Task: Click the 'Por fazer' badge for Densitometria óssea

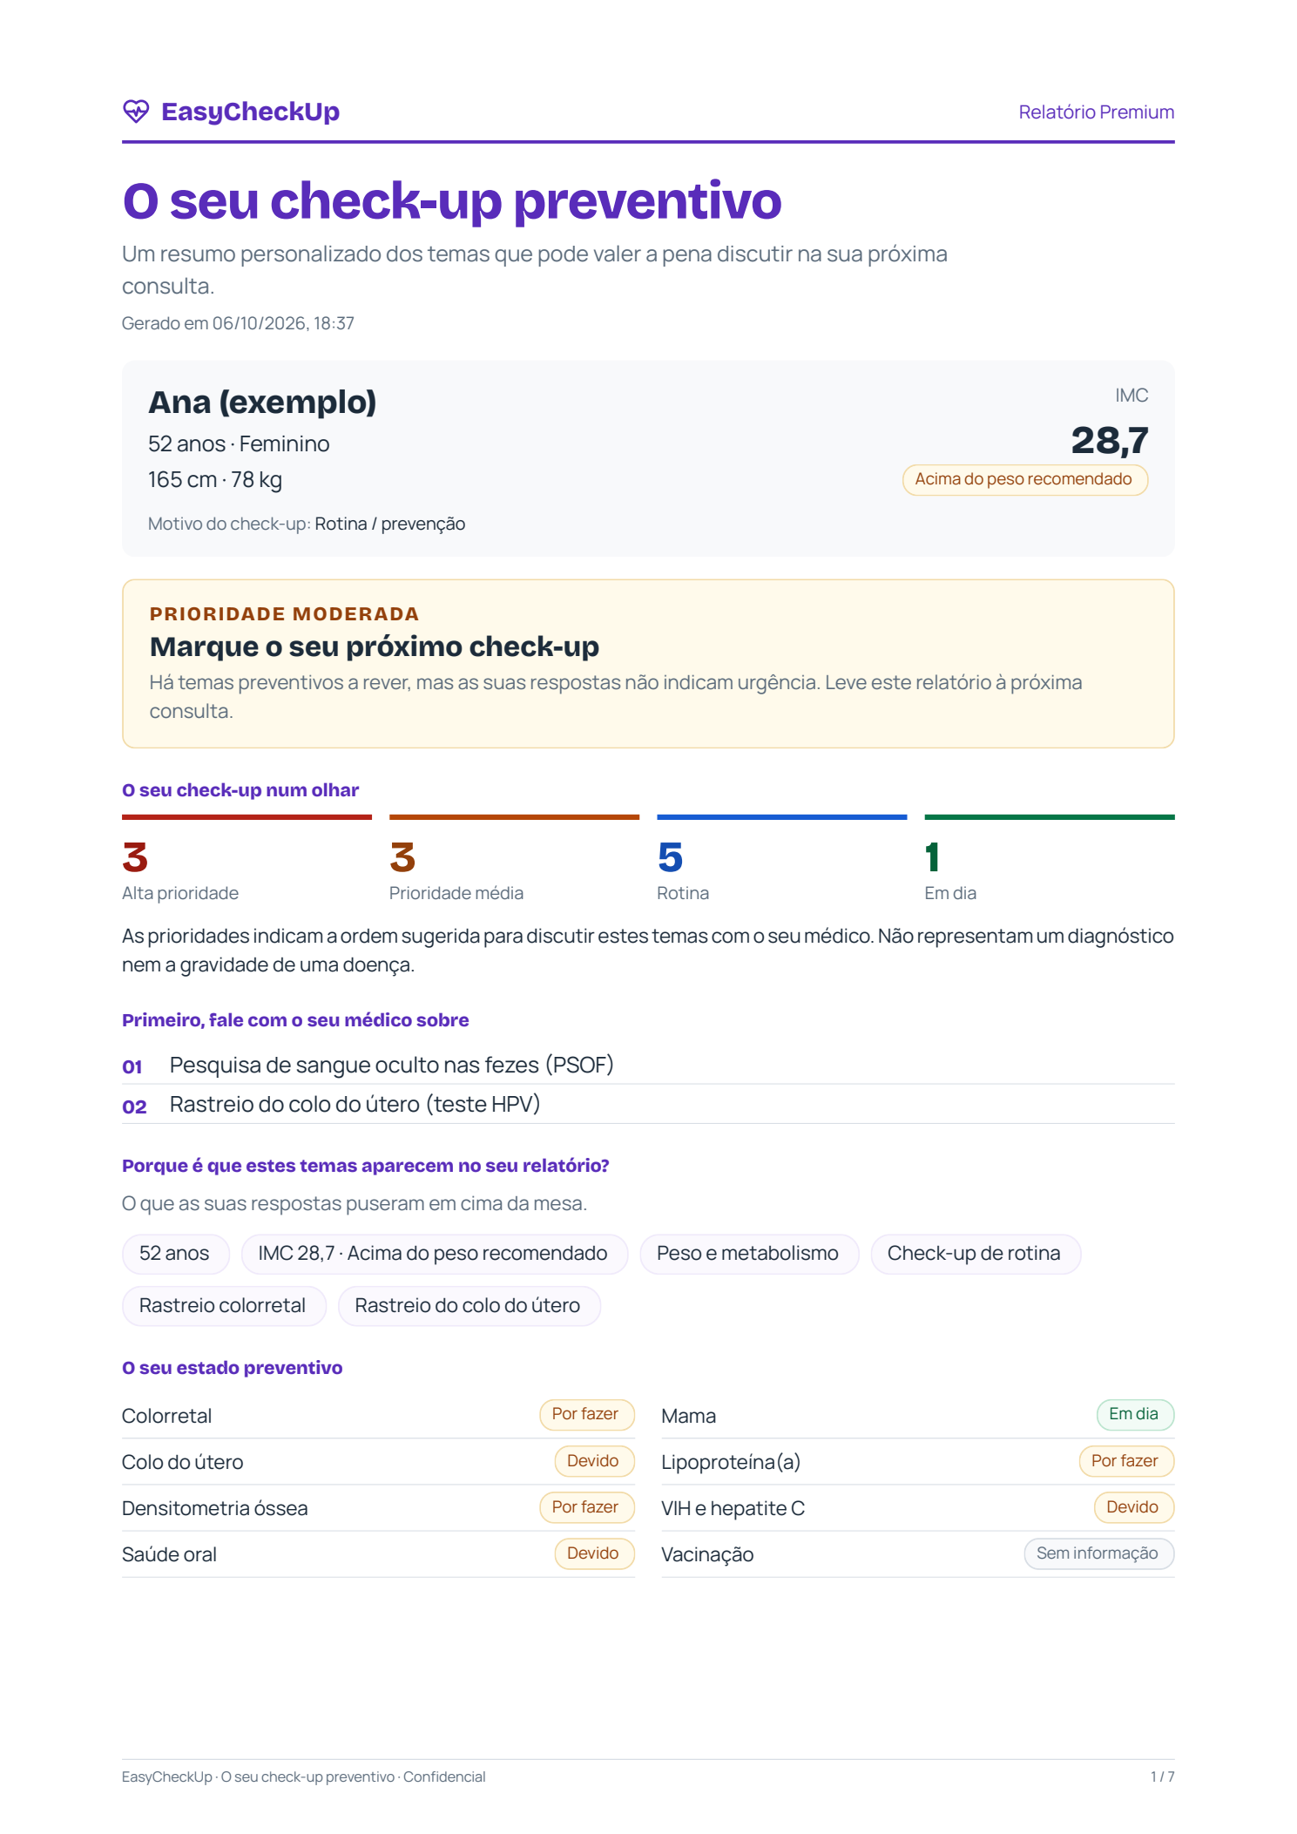Action: coord(586,1507)
